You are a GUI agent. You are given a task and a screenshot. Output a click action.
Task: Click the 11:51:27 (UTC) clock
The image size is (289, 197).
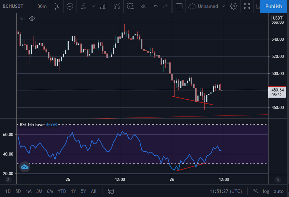tap(226, 191)
